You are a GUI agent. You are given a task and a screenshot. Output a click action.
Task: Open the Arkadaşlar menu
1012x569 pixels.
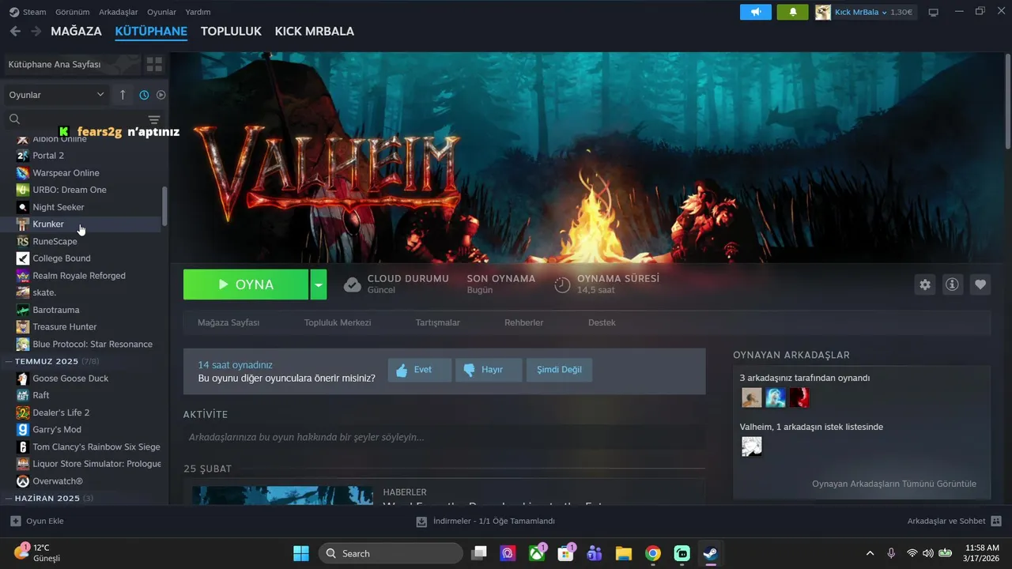(119, 12)
